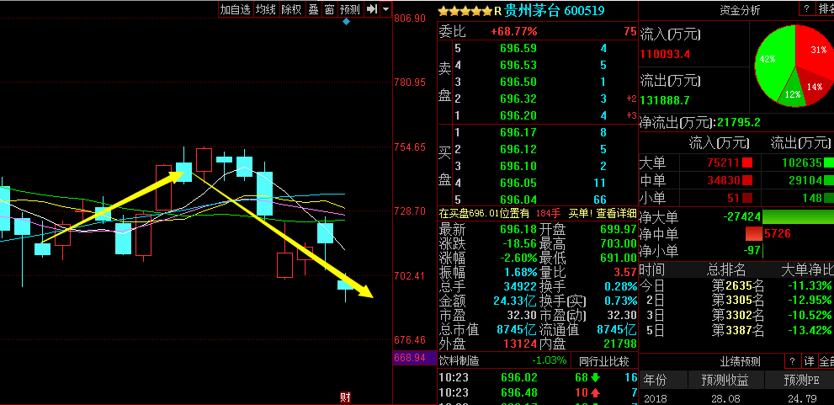
Task: Click the 5日 ranking 第3387名
Action: 738,331
